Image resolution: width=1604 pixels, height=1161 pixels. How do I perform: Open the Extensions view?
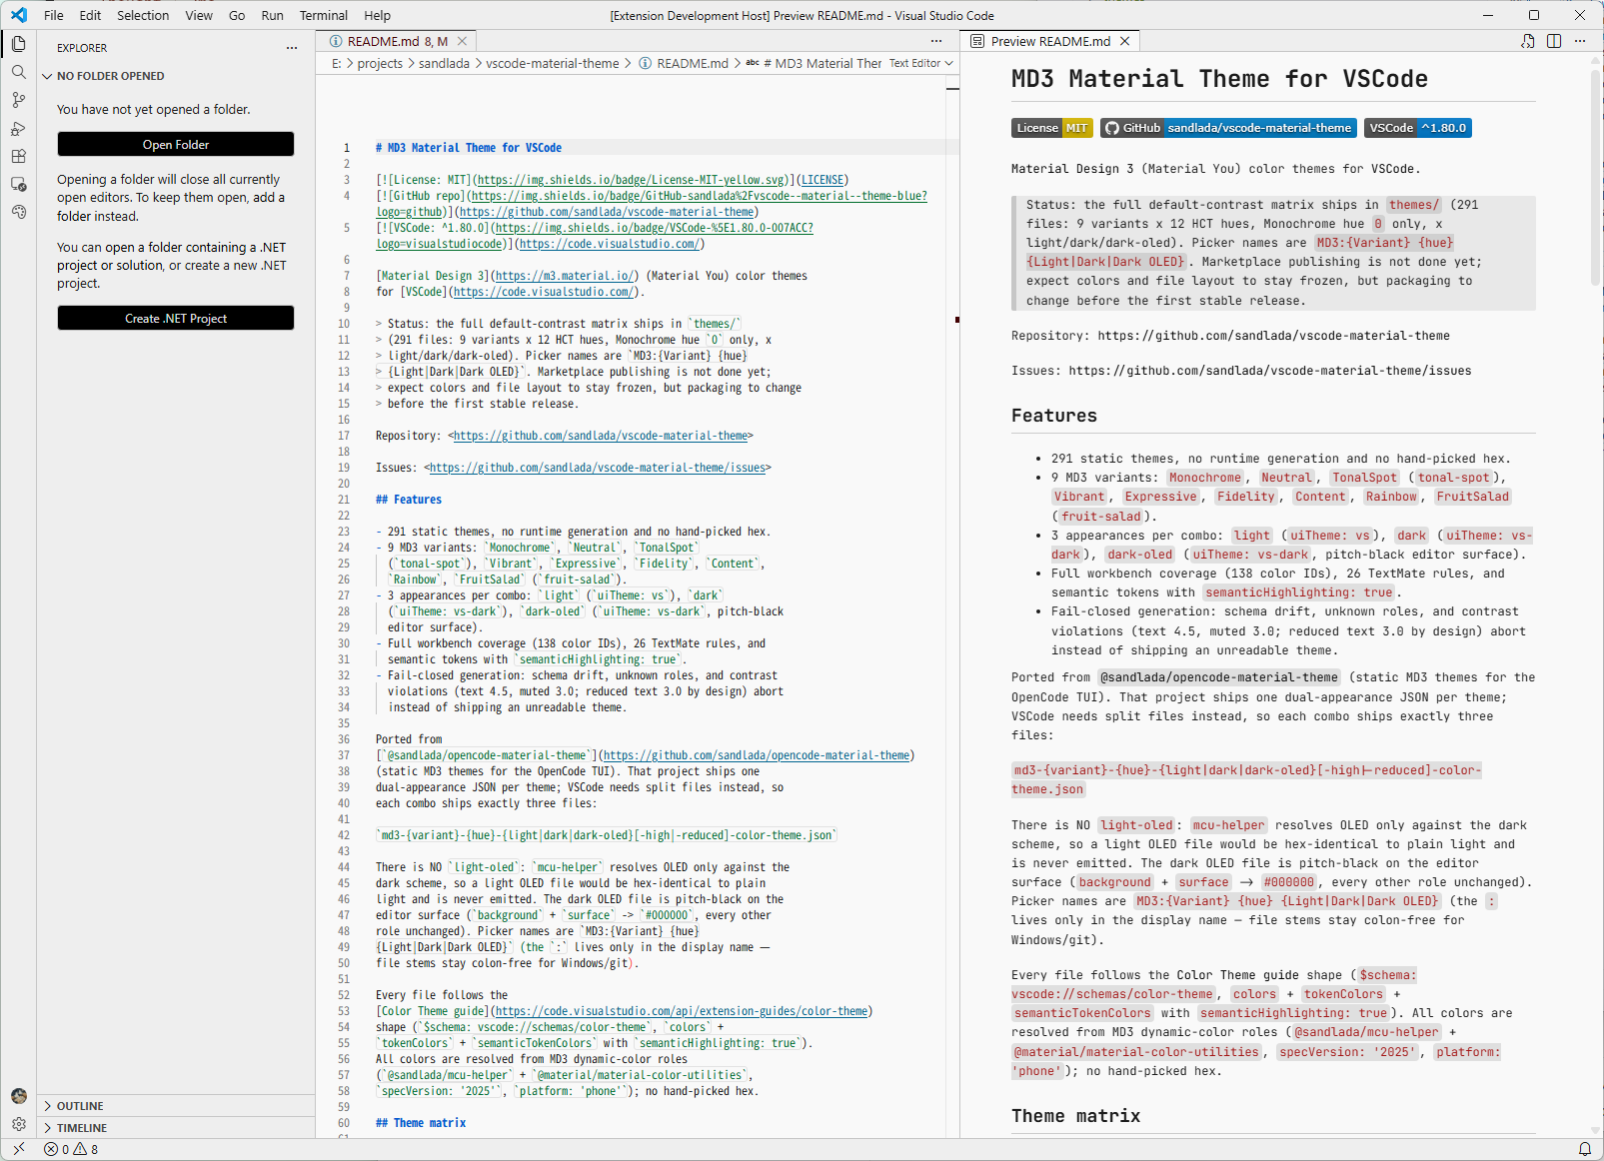(x=18, y=156)
